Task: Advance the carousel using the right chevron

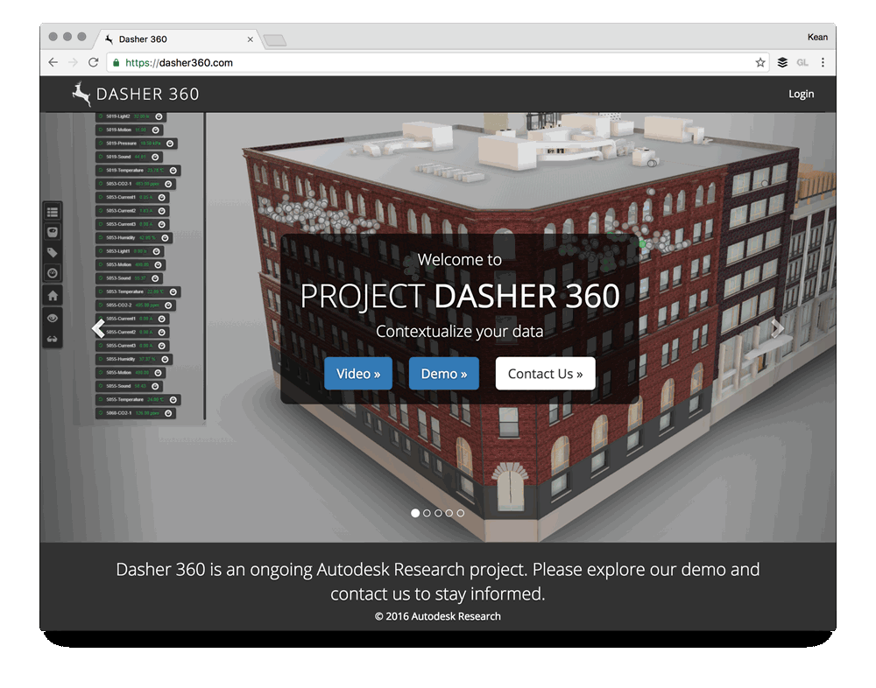Action: [778, 328]
